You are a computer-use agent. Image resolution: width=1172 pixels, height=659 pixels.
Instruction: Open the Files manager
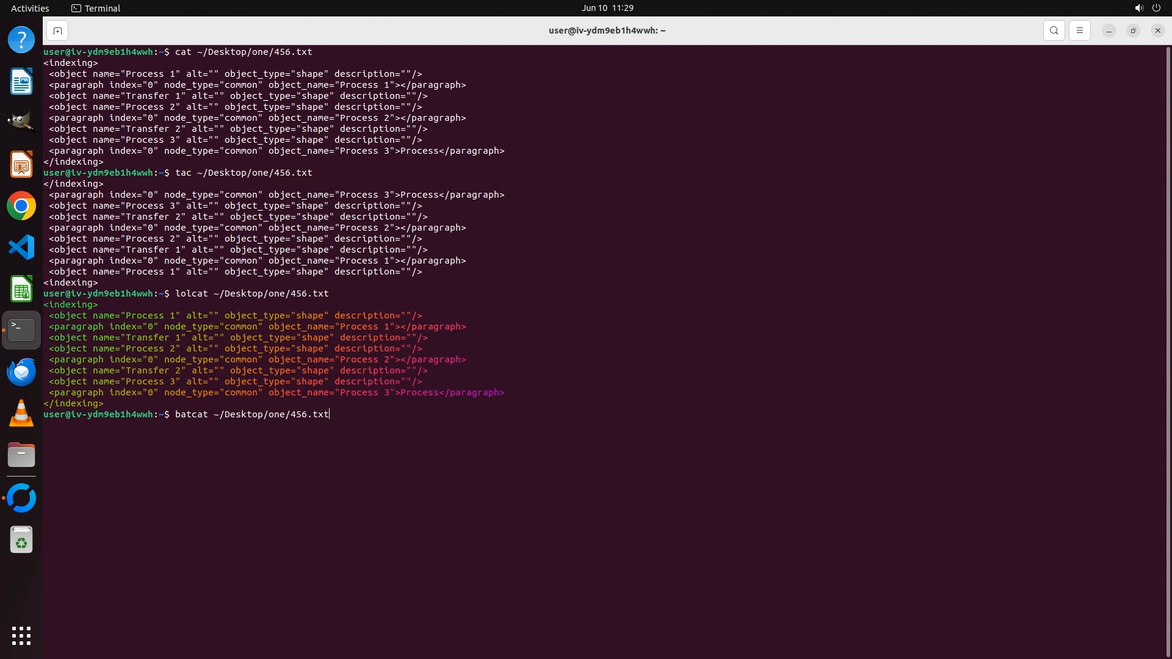click(x=21, y=455)
